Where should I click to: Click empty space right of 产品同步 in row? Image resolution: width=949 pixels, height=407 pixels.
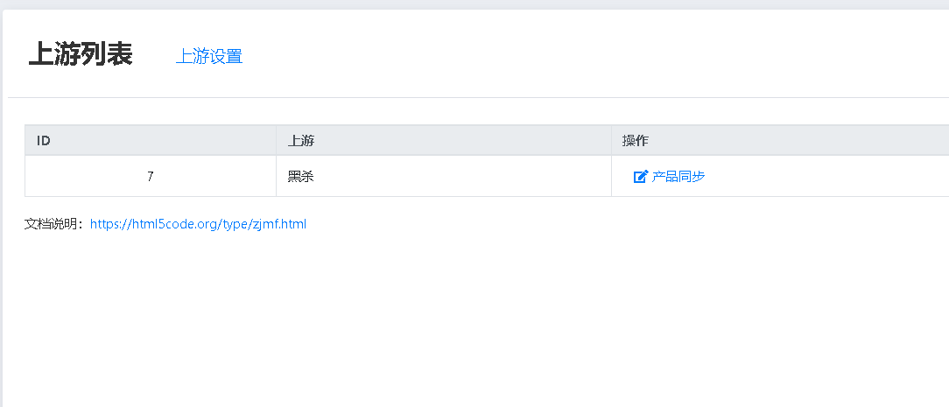tap(829, 177)
